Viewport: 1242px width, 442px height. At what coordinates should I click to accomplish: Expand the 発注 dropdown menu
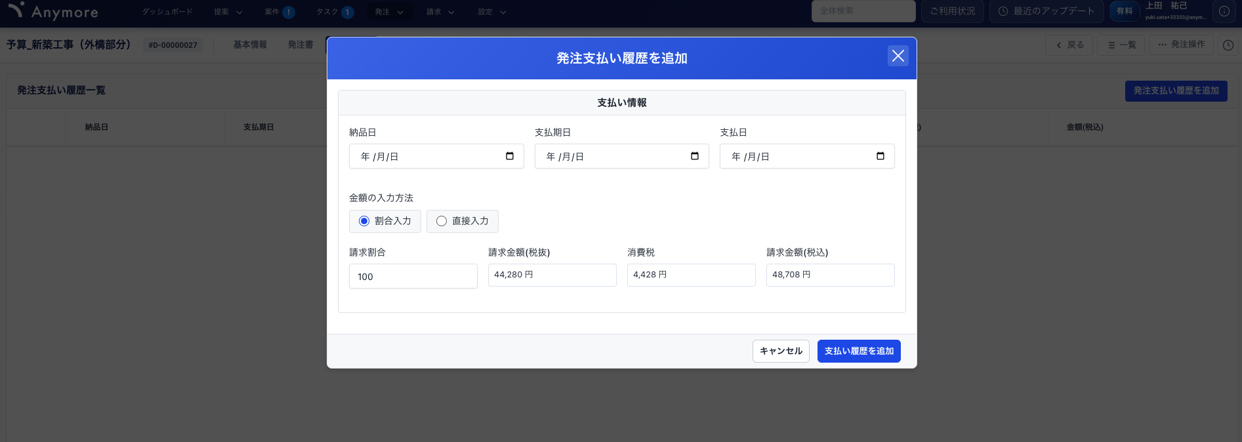point(389,12)
